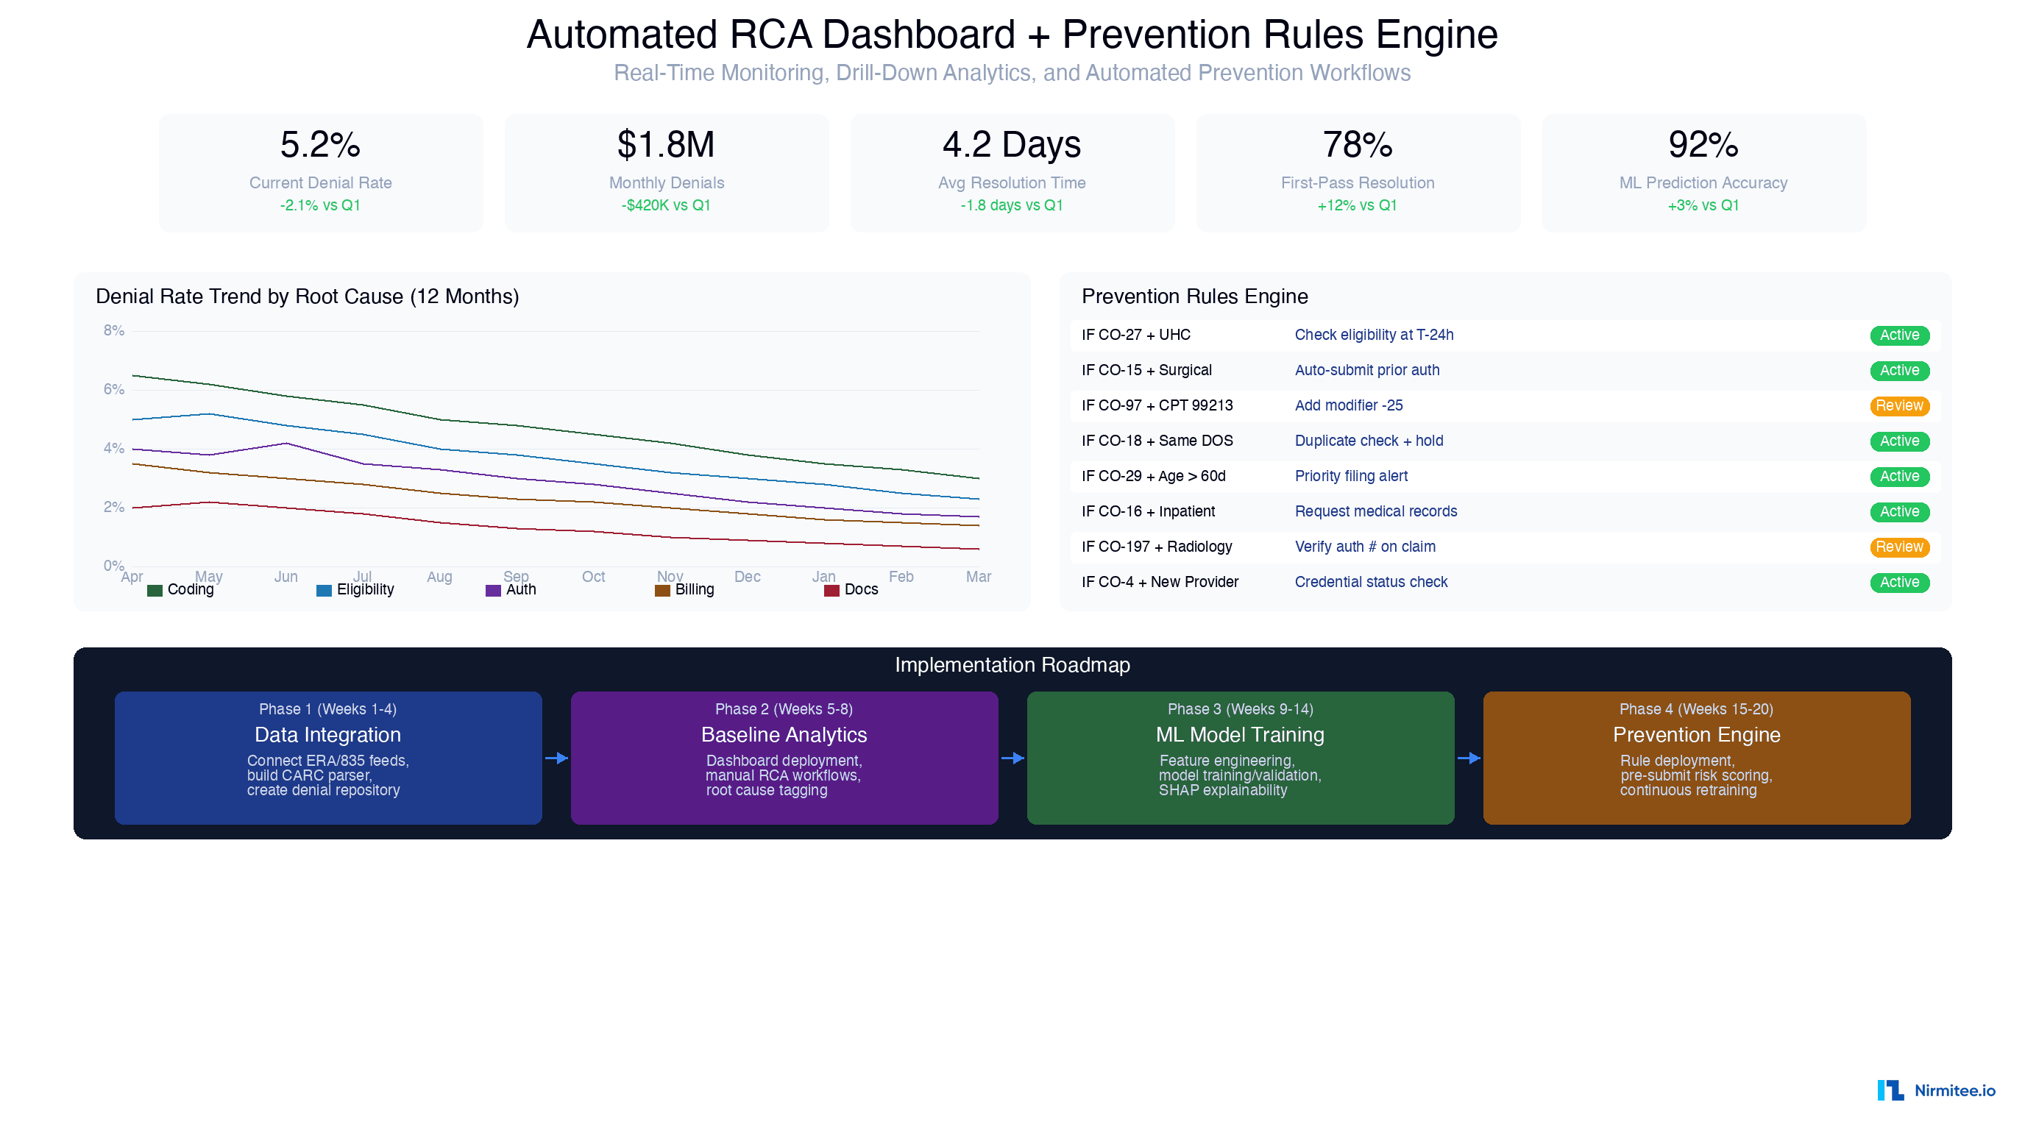Click the 'Implementation Roadmap' heading
Screen dimensions: 2025x1130
click(x=1012, y=665)
